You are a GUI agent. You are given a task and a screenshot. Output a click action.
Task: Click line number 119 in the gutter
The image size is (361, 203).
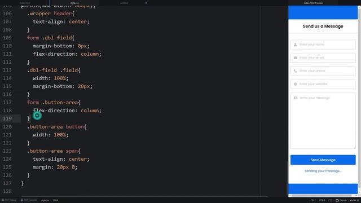[7, 118]
